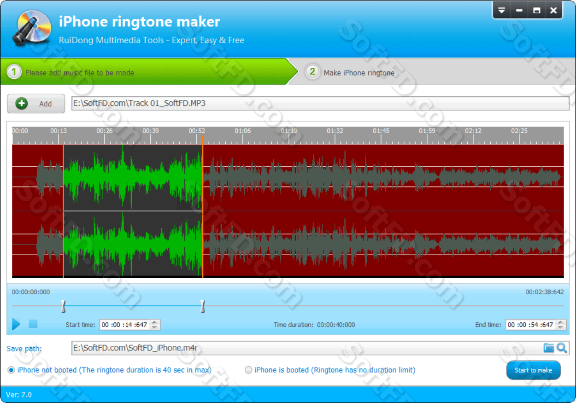This screenshot has height=403, width=576.
Task: Open the title bar dropdown menu icon
Action: pyautogui.click(x=502, y=10)
